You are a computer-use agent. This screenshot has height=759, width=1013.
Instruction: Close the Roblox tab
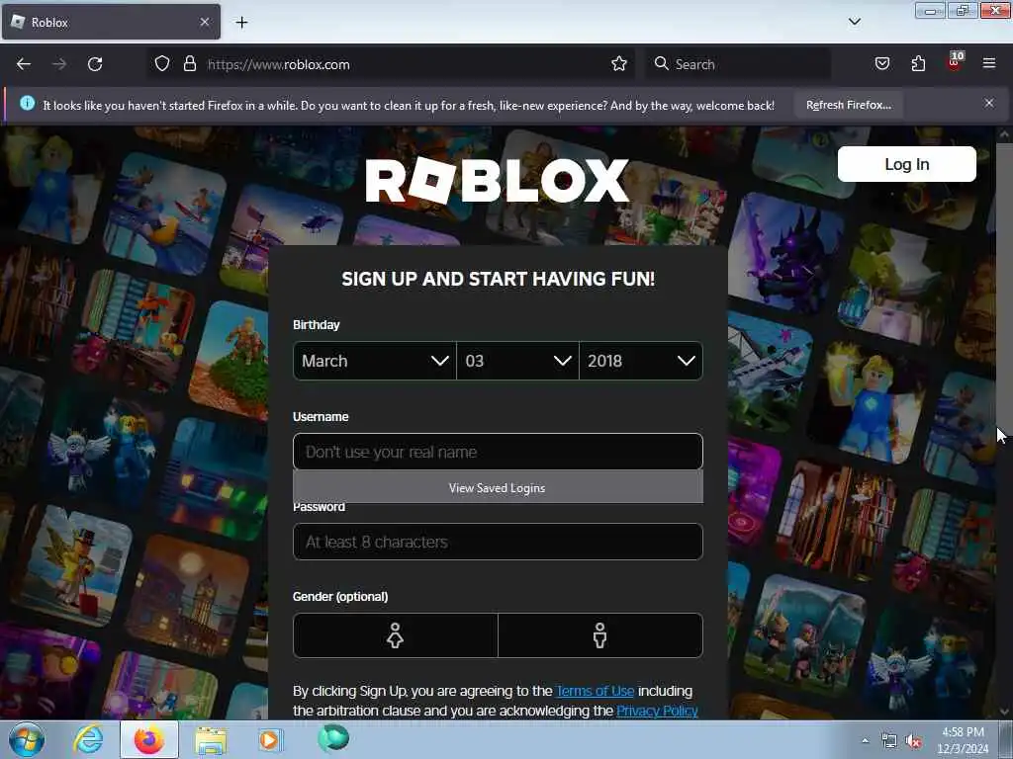pos(204,22)
